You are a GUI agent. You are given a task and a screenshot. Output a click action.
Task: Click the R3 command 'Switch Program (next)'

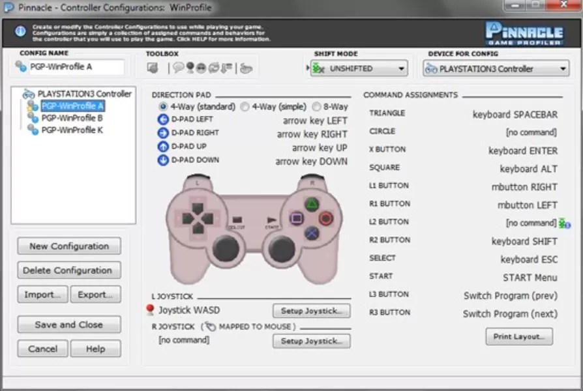coord(510,314)
